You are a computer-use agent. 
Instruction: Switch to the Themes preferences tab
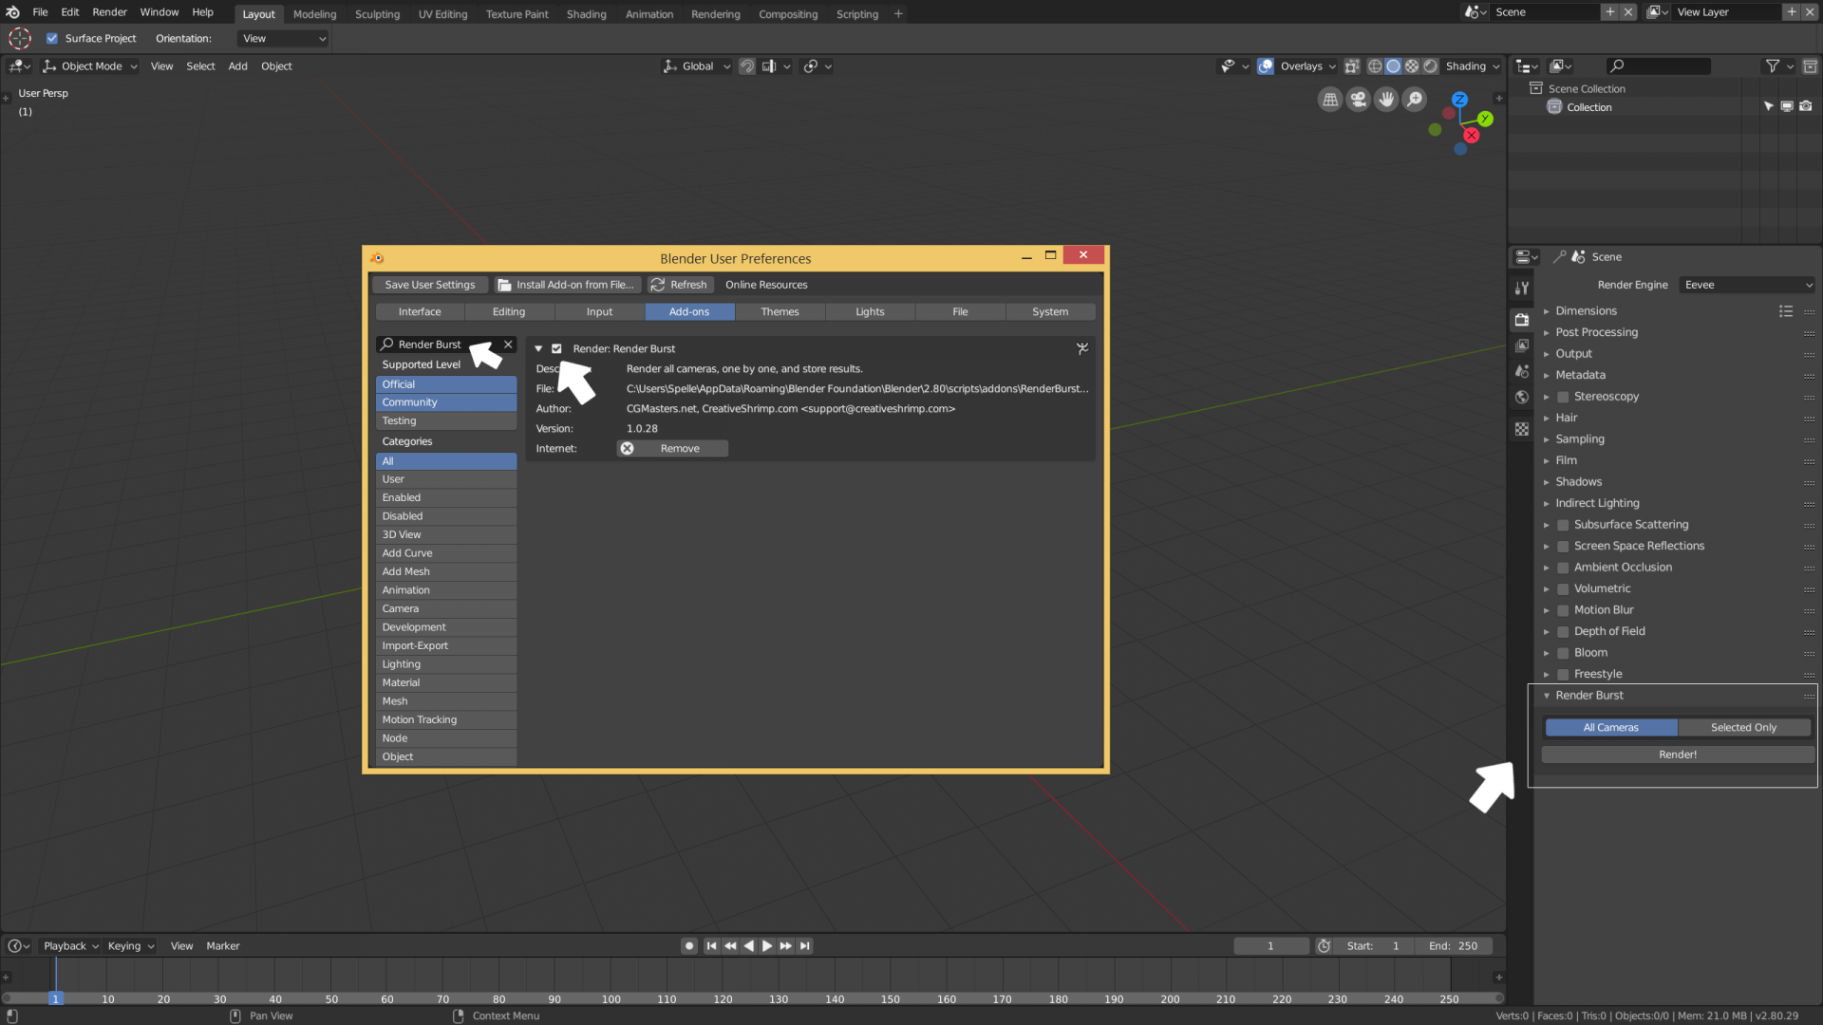(x=779, y=311)
